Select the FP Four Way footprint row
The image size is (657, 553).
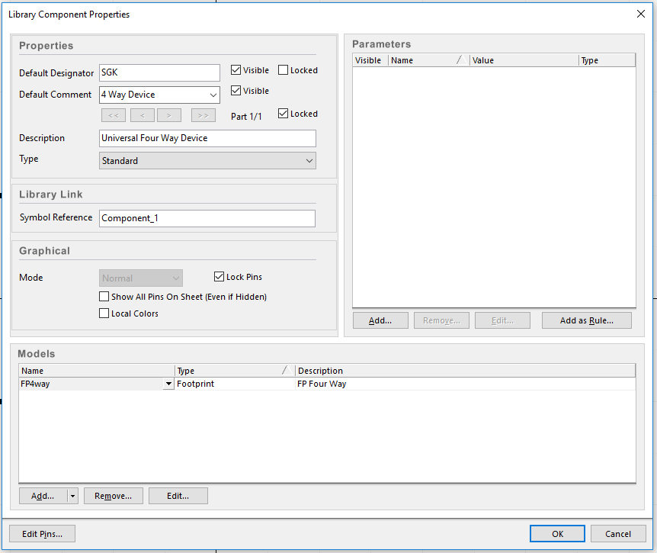coord(381,384)
